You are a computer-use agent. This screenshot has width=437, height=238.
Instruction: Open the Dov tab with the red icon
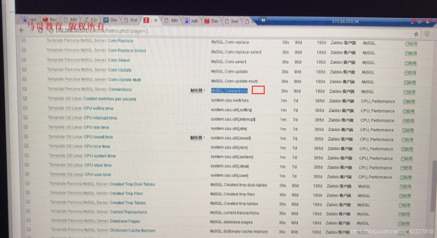(211, 21)
